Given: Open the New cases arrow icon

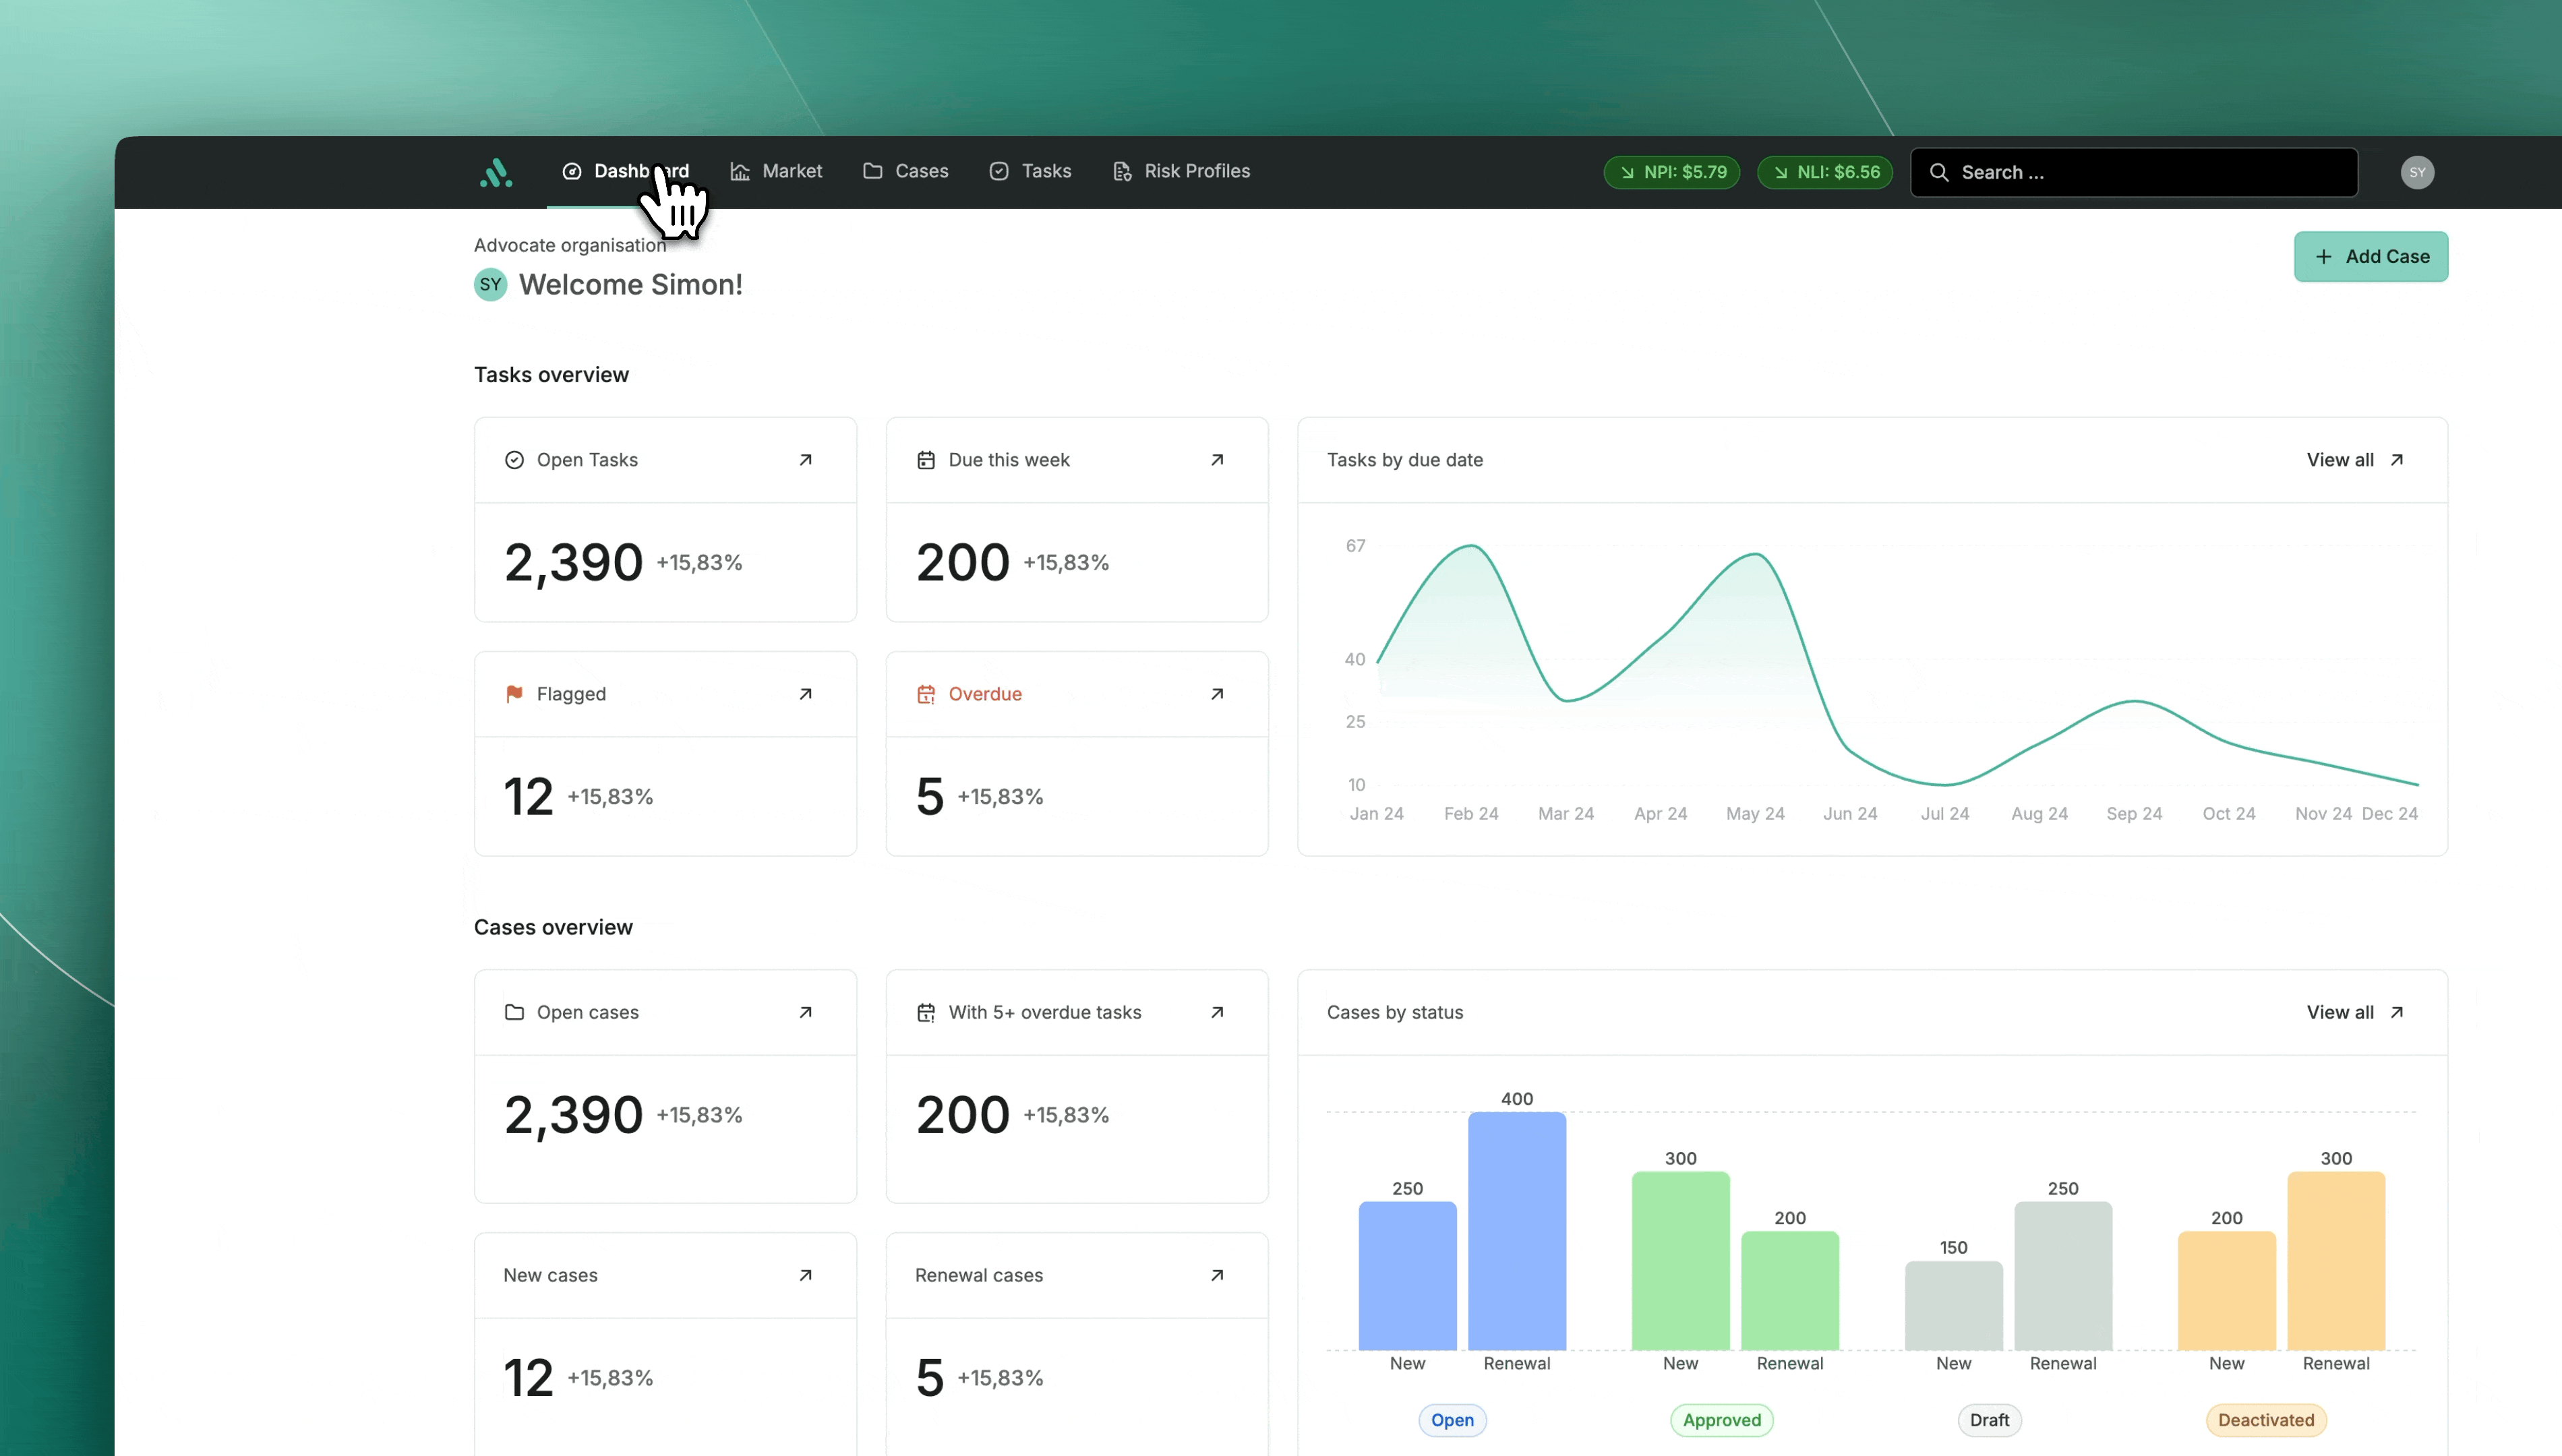Looking at the screenshot, I should click(x=805, y=1275).
